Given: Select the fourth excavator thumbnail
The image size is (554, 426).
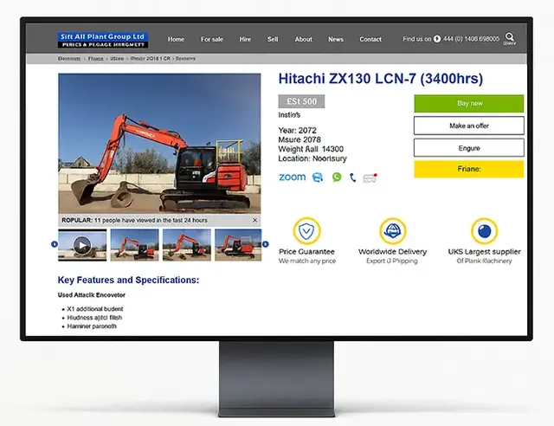Looking at the screenshot, I should click(238, 245).
